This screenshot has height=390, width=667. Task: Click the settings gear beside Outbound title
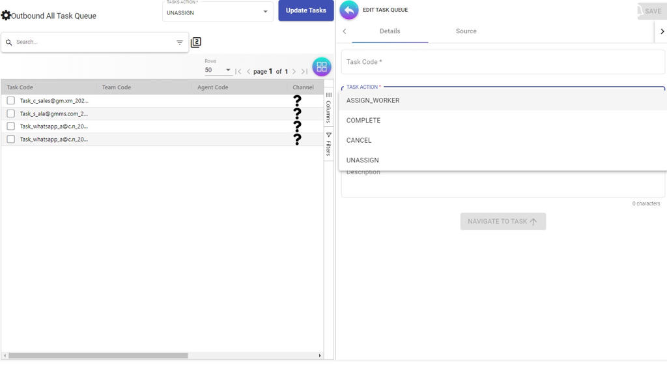[x=6, y=15]
